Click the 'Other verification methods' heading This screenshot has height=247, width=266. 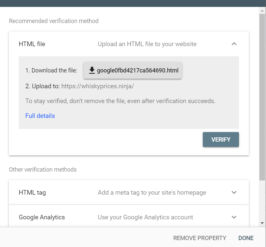(x=43, y=170)
